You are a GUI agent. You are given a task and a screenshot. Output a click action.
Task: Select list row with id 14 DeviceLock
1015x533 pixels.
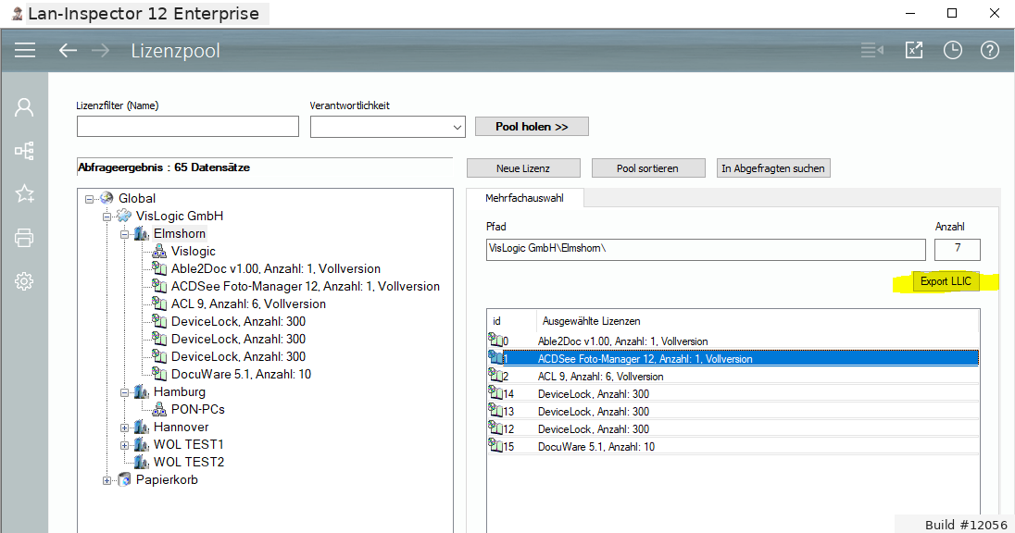(733, 393)
